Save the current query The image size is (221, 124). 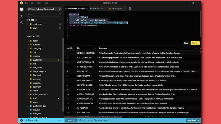click(186, 43)
